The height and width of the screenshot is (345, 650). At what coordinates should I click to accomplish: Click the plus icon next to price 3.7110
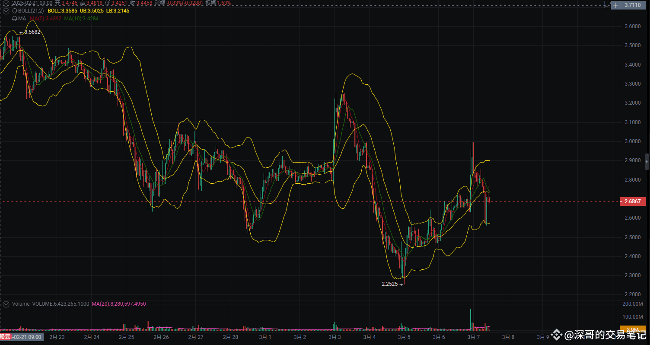pyautogui.click(x=615, y=5)
